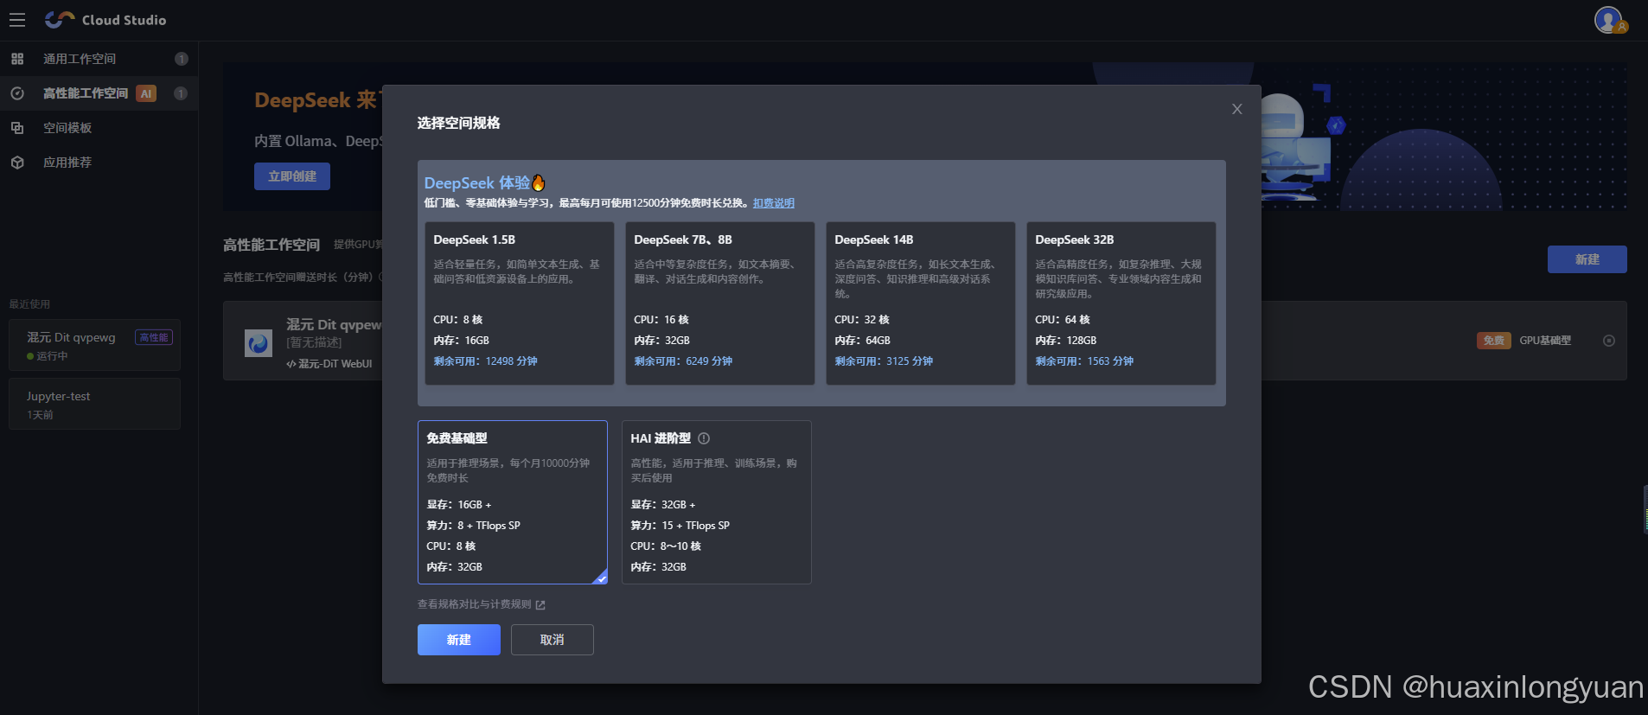Select the DeepSeek 32B spec card
Viewport: 1648px width, 715px height.
coord(1121,303)
